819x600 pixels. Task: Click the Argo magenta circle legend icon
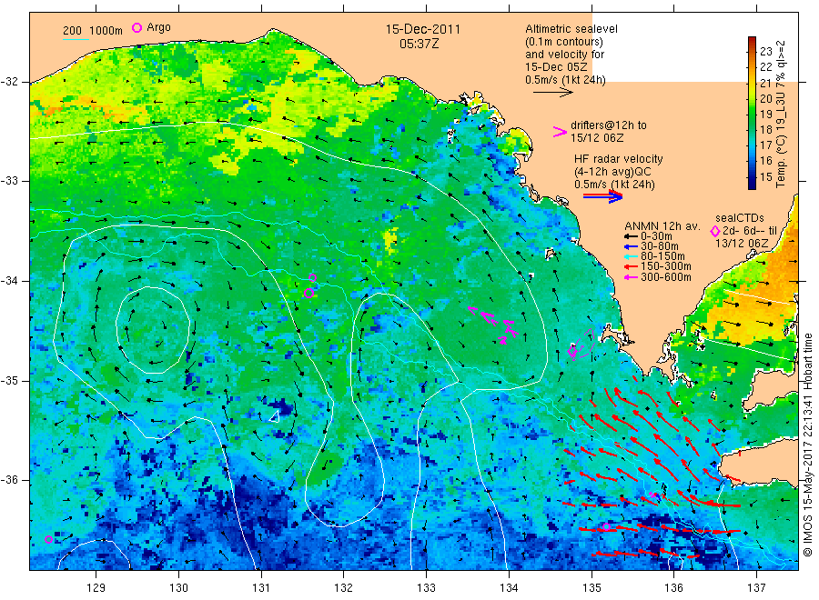coord(136,27)
